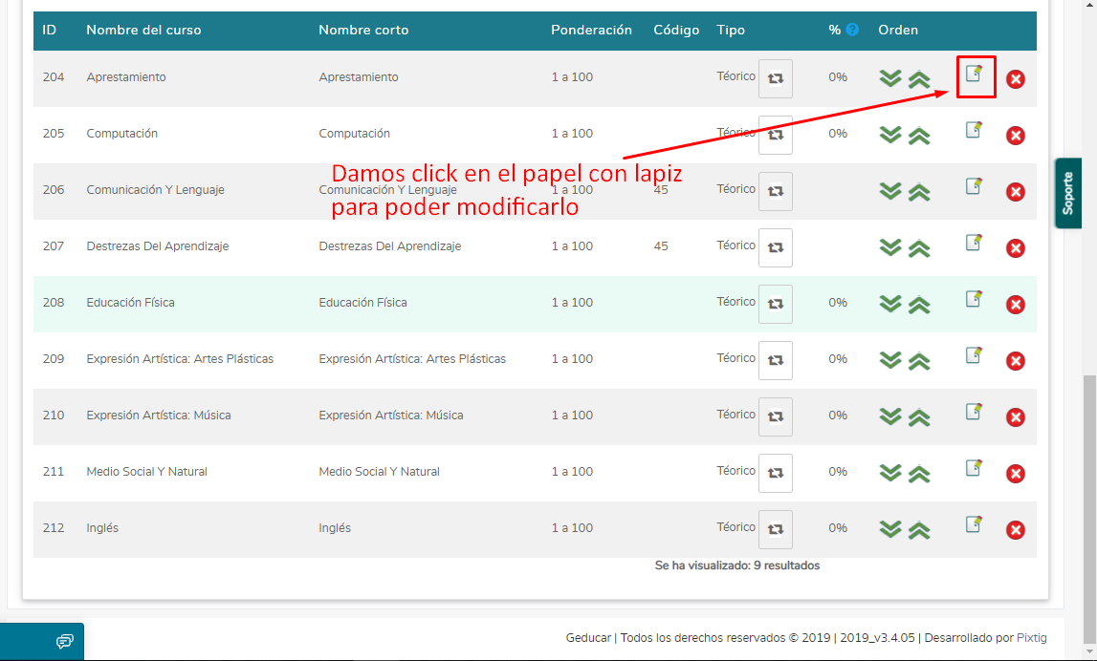Click the Tipo column header
Screen dimensions: 1097x661
pos(731,30)
